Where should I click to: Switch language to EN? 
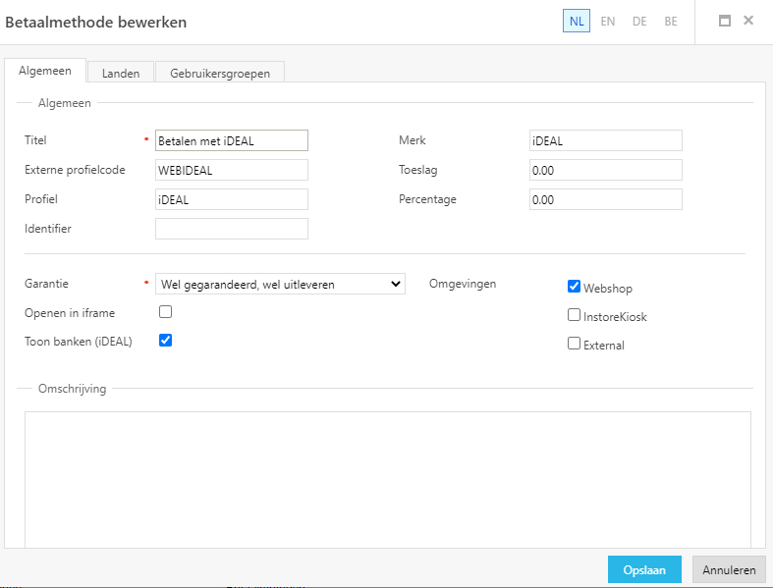click(x=607, y=22)
